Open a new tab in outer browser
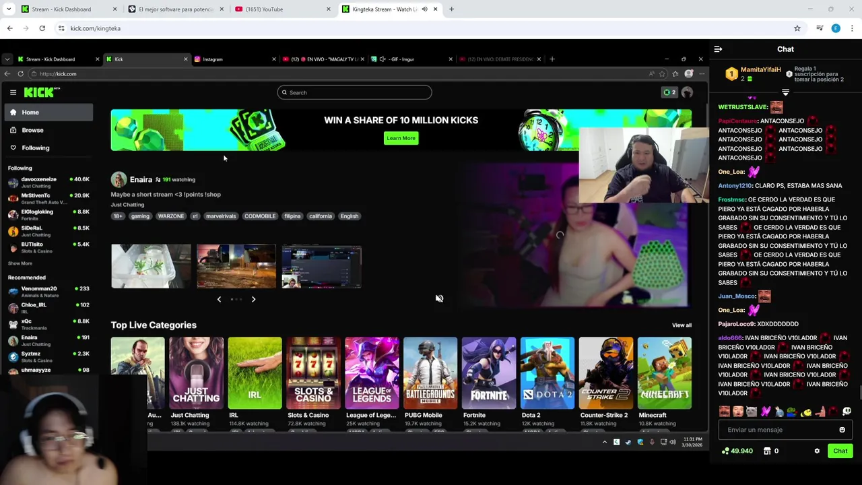Viewport: 862px width, 485px height. coord(451,9)
